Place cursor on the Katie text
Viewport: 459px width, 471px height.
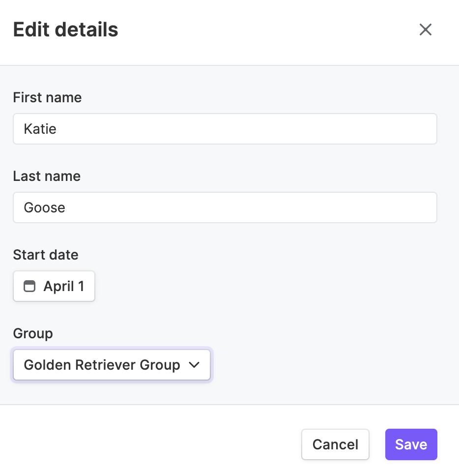click(x=40, y=129)
